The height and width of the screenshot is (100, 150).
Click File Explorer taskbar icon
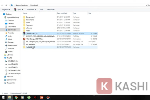coord(10,97)
